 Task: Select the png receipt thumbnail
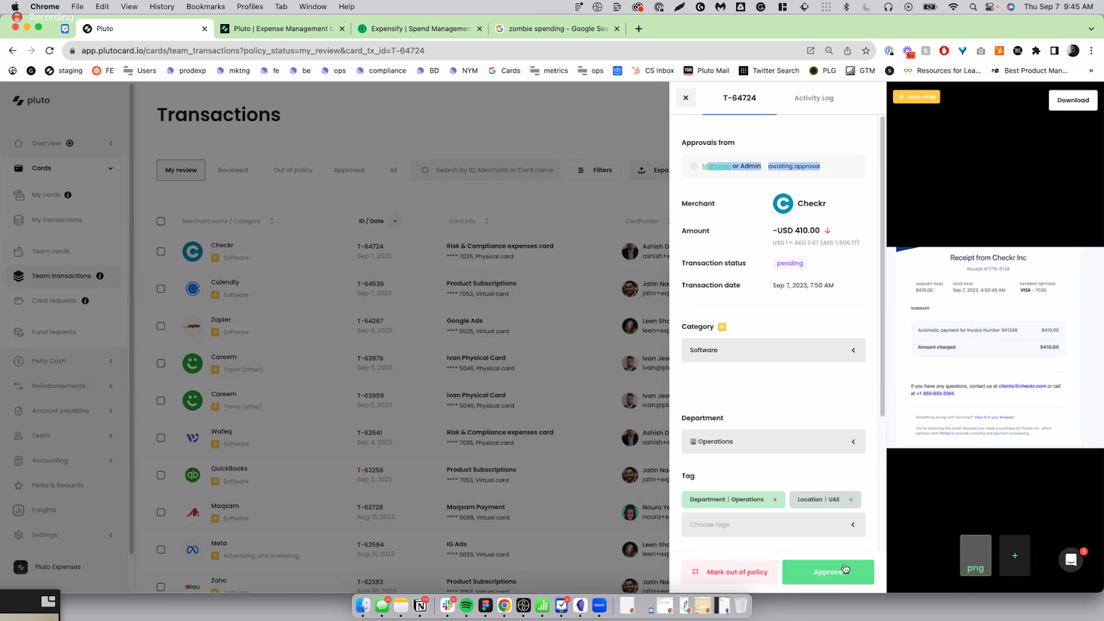[x=976, y=555]
